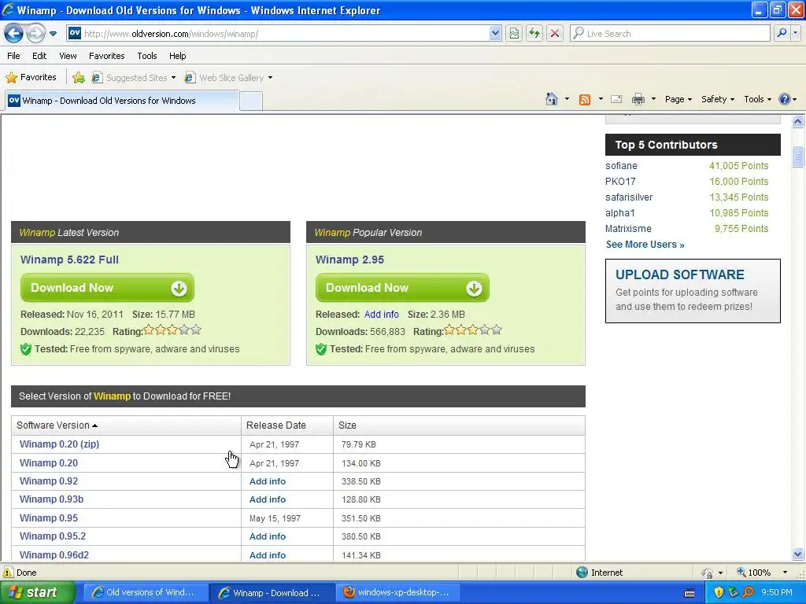The image size is (806, 604).
Task: Open the Winamp 5.622 Full title link
Action: point(69,260)
